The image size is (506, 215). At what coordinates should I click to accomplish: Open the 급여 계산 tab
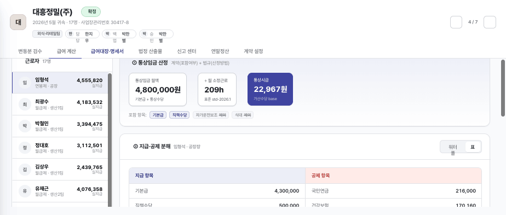tap(66, 51)
